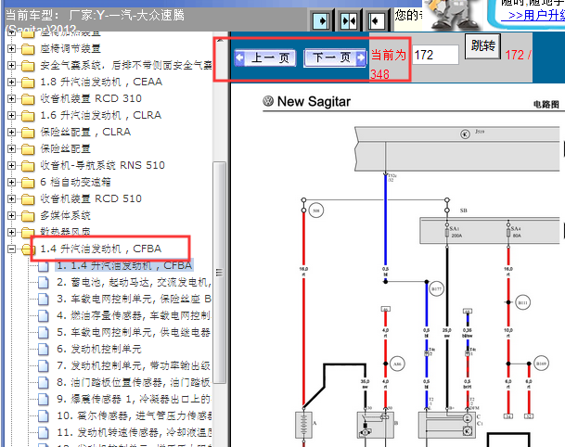Click document icon of page 6 发动机控制单元

(x=44, y=349)
